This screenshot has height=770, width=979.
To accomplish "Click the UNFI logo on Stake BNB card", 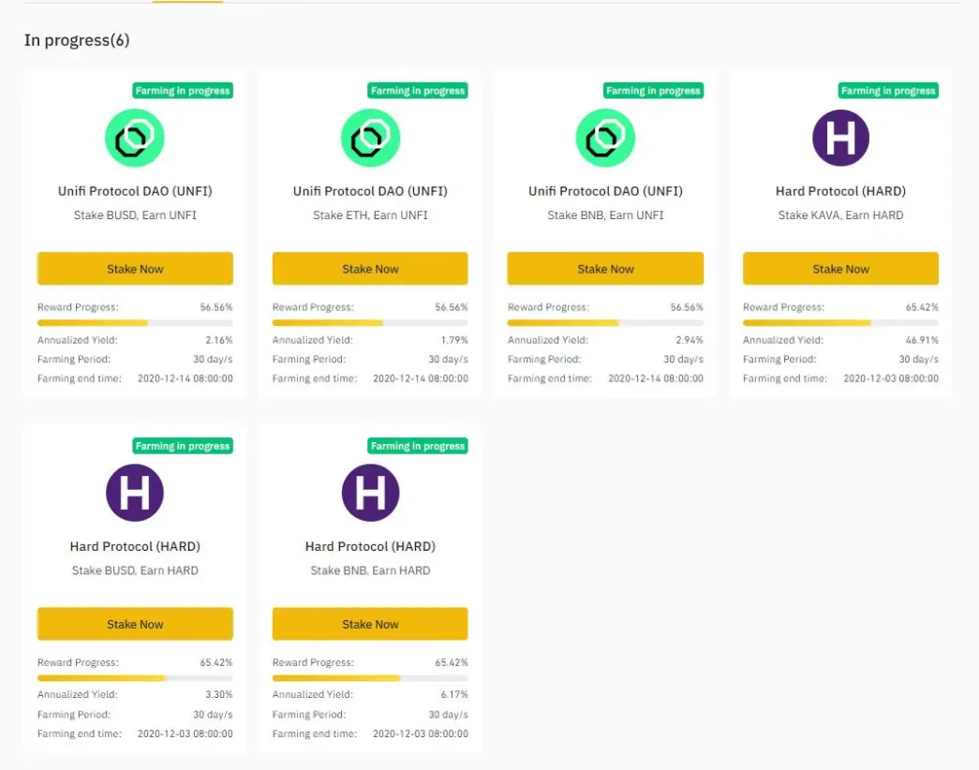I will (x=605, y=138).
